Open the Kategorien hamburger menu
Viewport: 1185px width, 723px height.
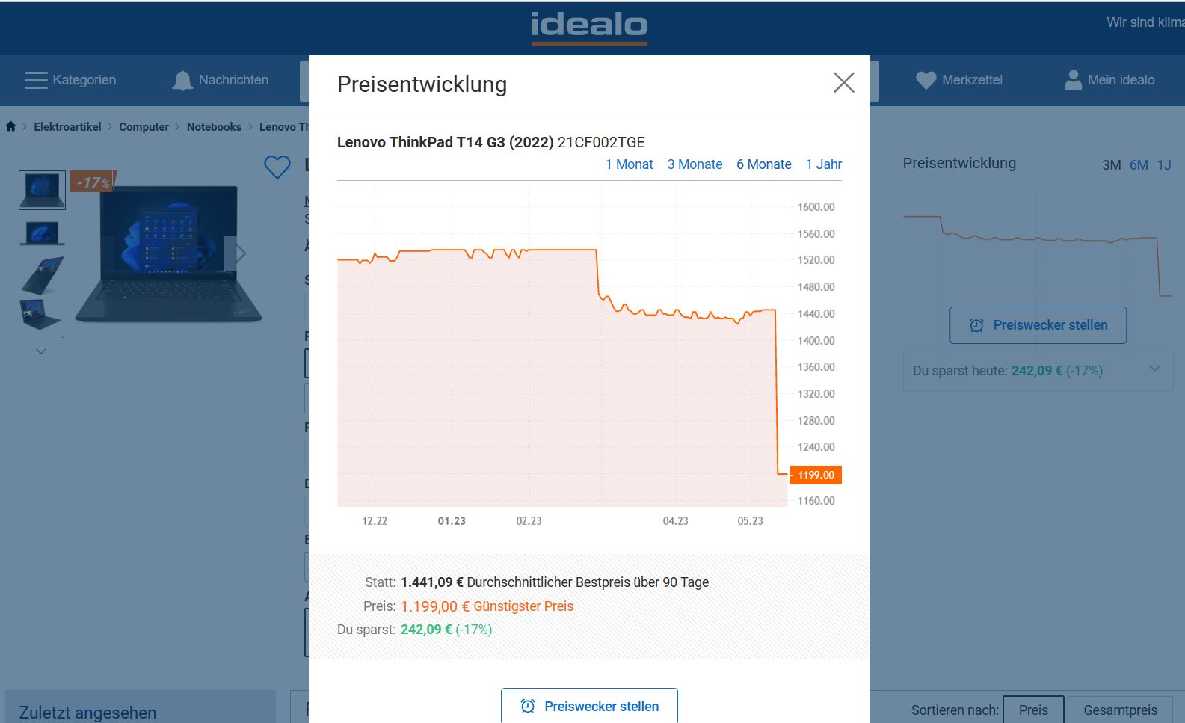pyautogui.click(x=36, y=80)
